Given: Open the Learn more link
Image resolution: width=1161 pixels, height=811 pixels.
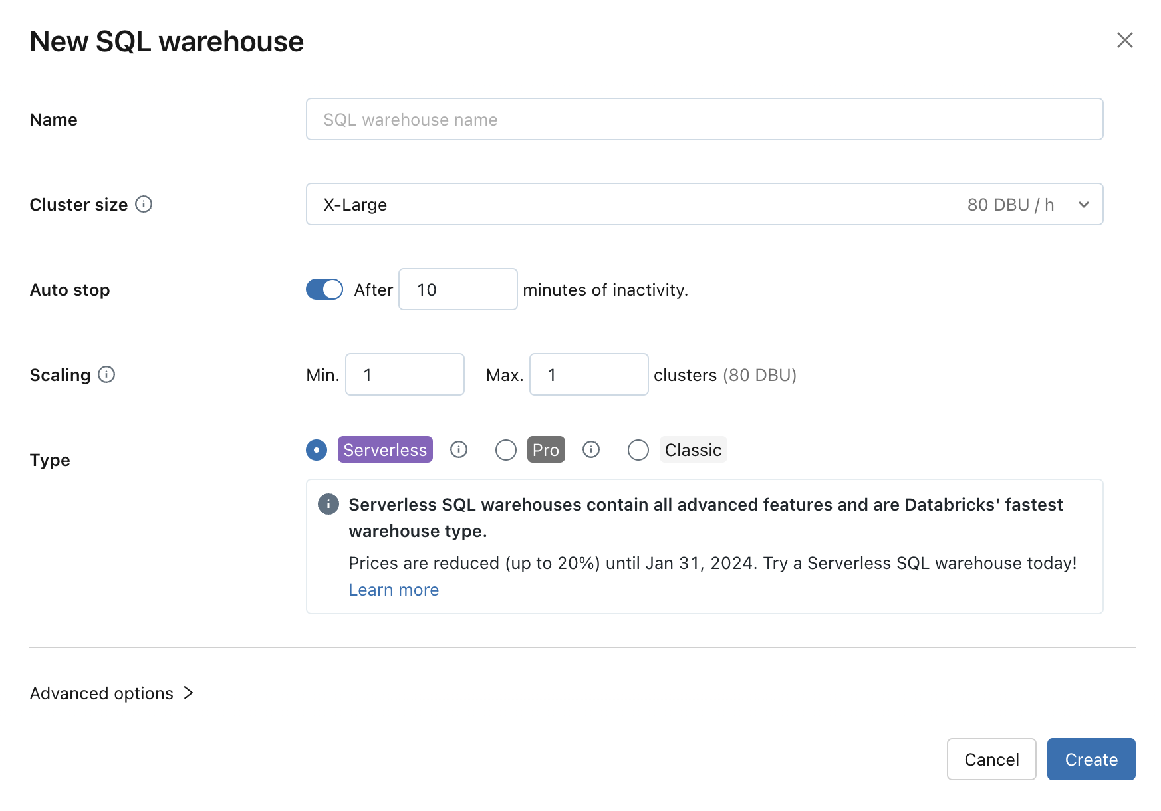Looking at the screenshot, I should (x=394, y=590).
